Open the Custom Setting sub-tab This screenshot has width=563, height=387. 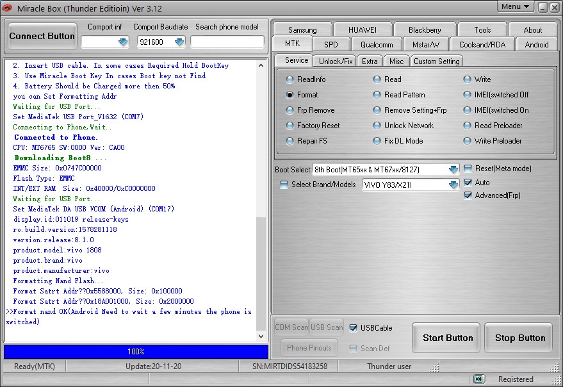436,61
